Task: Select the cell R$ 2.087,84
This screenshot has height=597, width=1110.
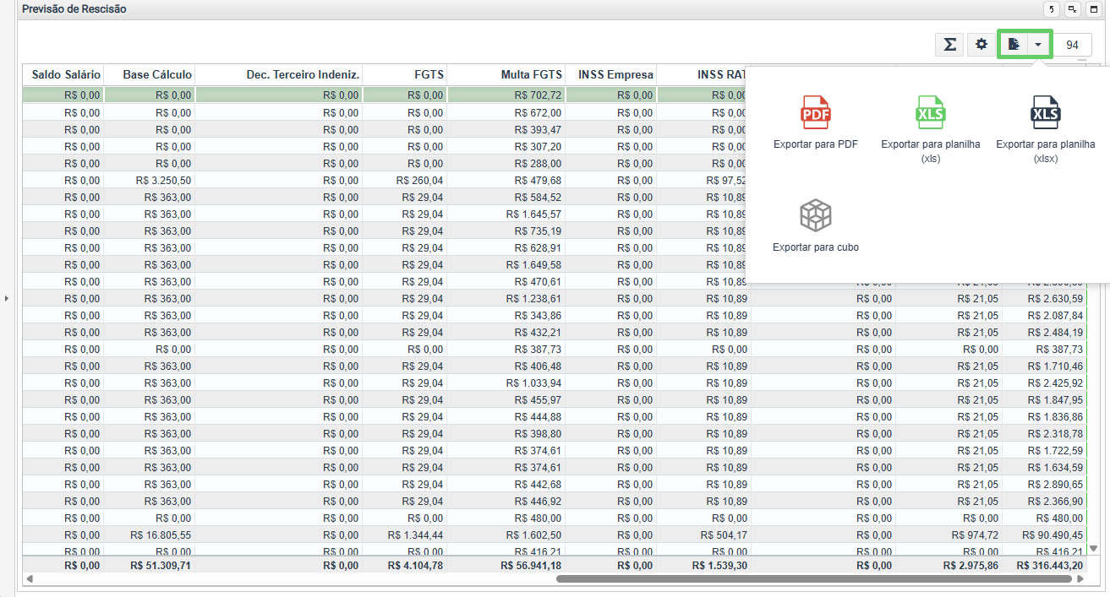Action: (1044, 315)
